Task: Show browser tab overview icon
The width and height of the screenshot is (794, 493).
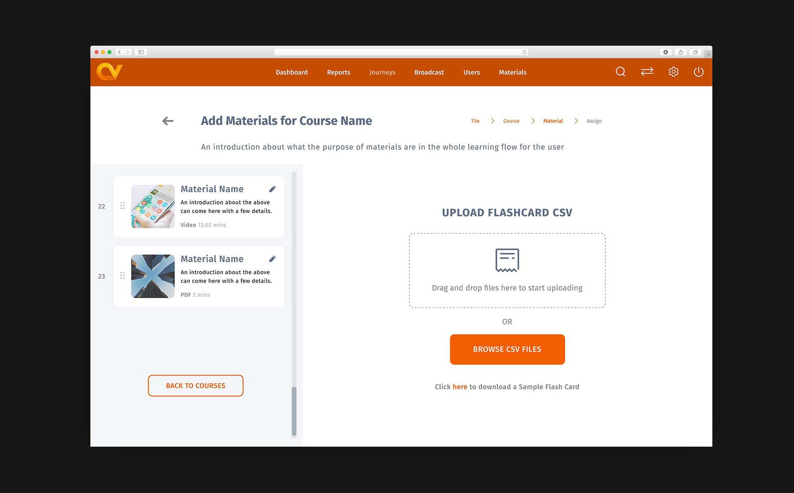Action: coord(695,52)
